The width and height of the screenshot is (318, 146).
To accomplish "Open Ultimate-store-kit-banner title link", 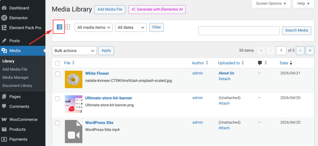I will pos(109,98).
